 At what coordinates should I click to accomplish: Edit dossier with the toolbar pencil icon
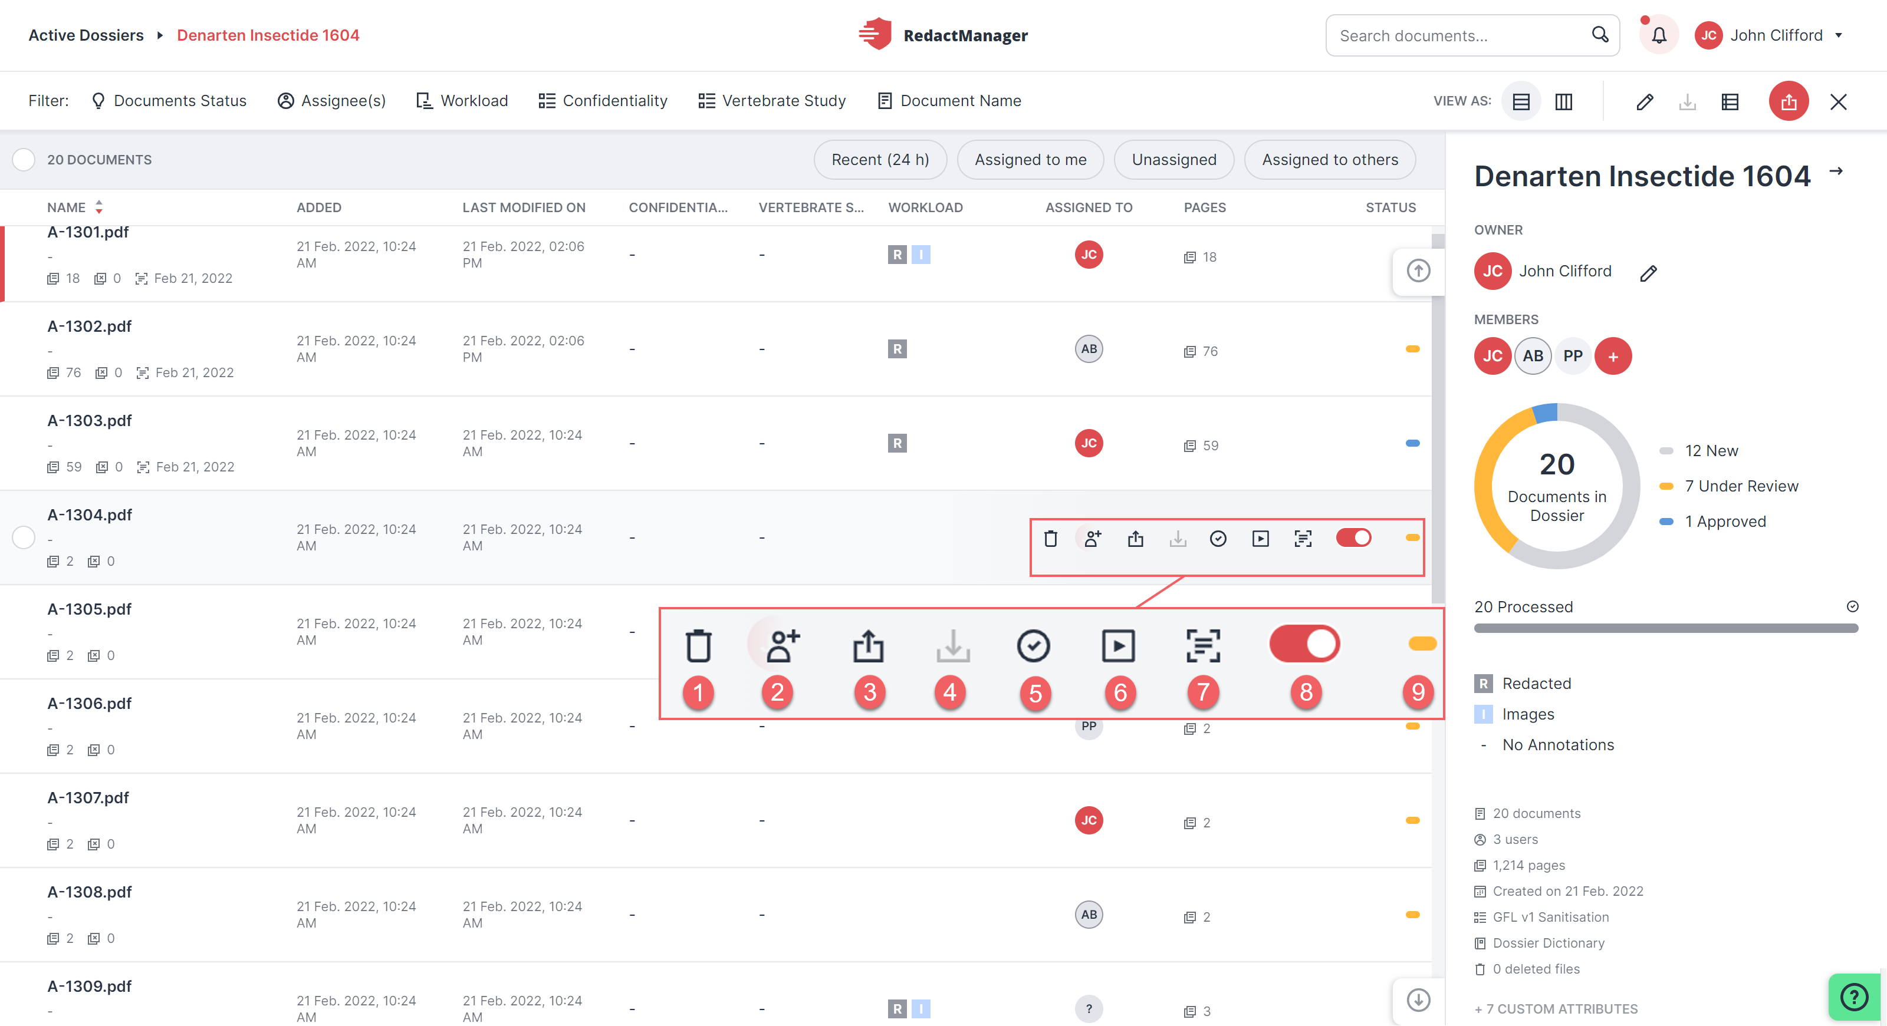1645,102
